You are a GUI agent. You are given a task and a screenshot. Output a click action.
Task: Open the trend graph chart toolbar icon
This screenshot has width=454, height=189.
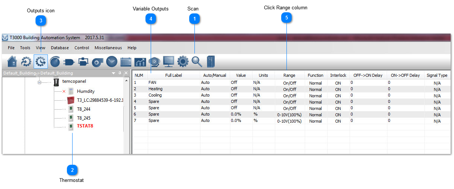coord(140,62)
